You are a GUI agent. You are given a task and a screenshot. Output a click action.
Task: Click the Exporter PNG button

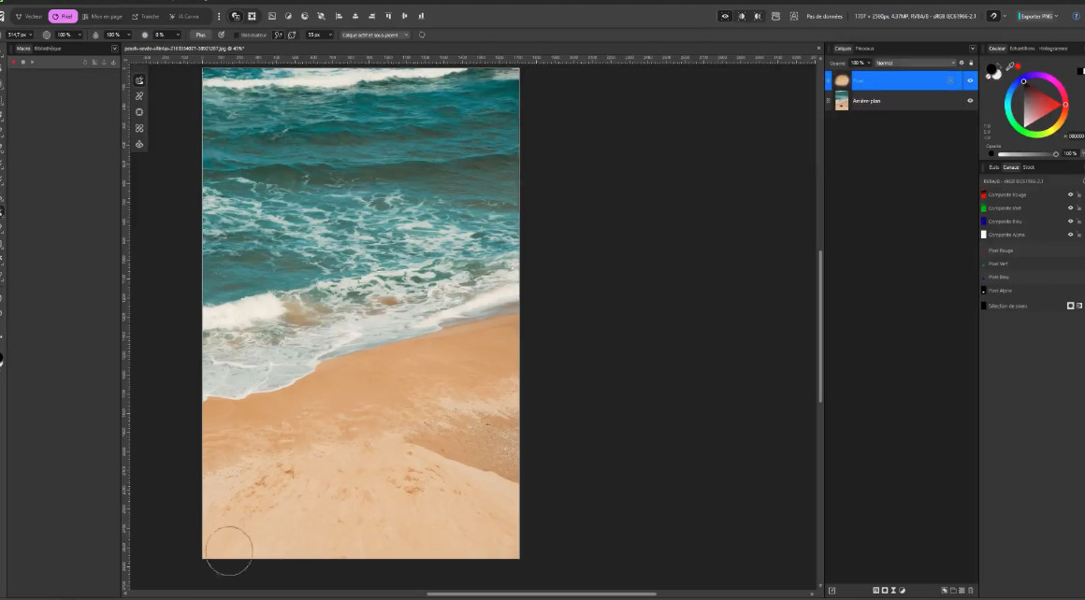click(x=1035, y=16)
